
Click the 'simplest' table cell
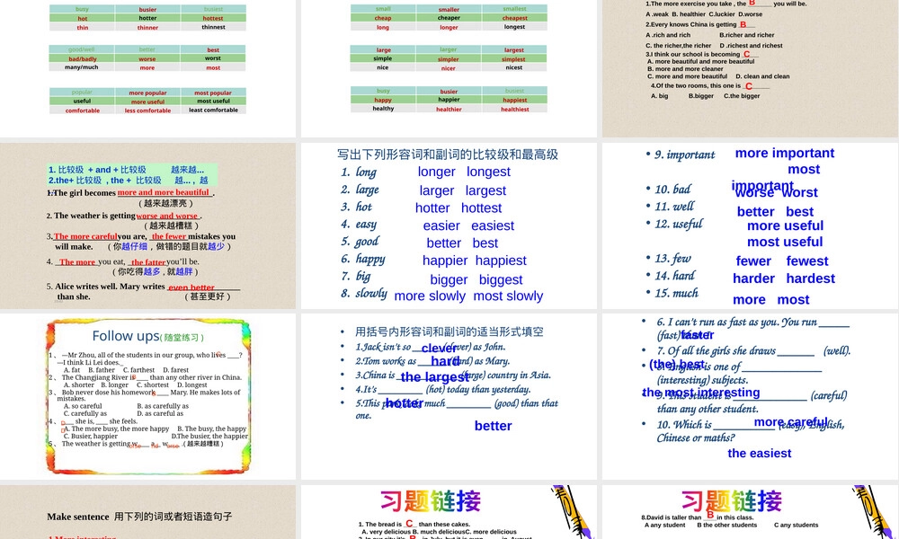click(513, 59)
